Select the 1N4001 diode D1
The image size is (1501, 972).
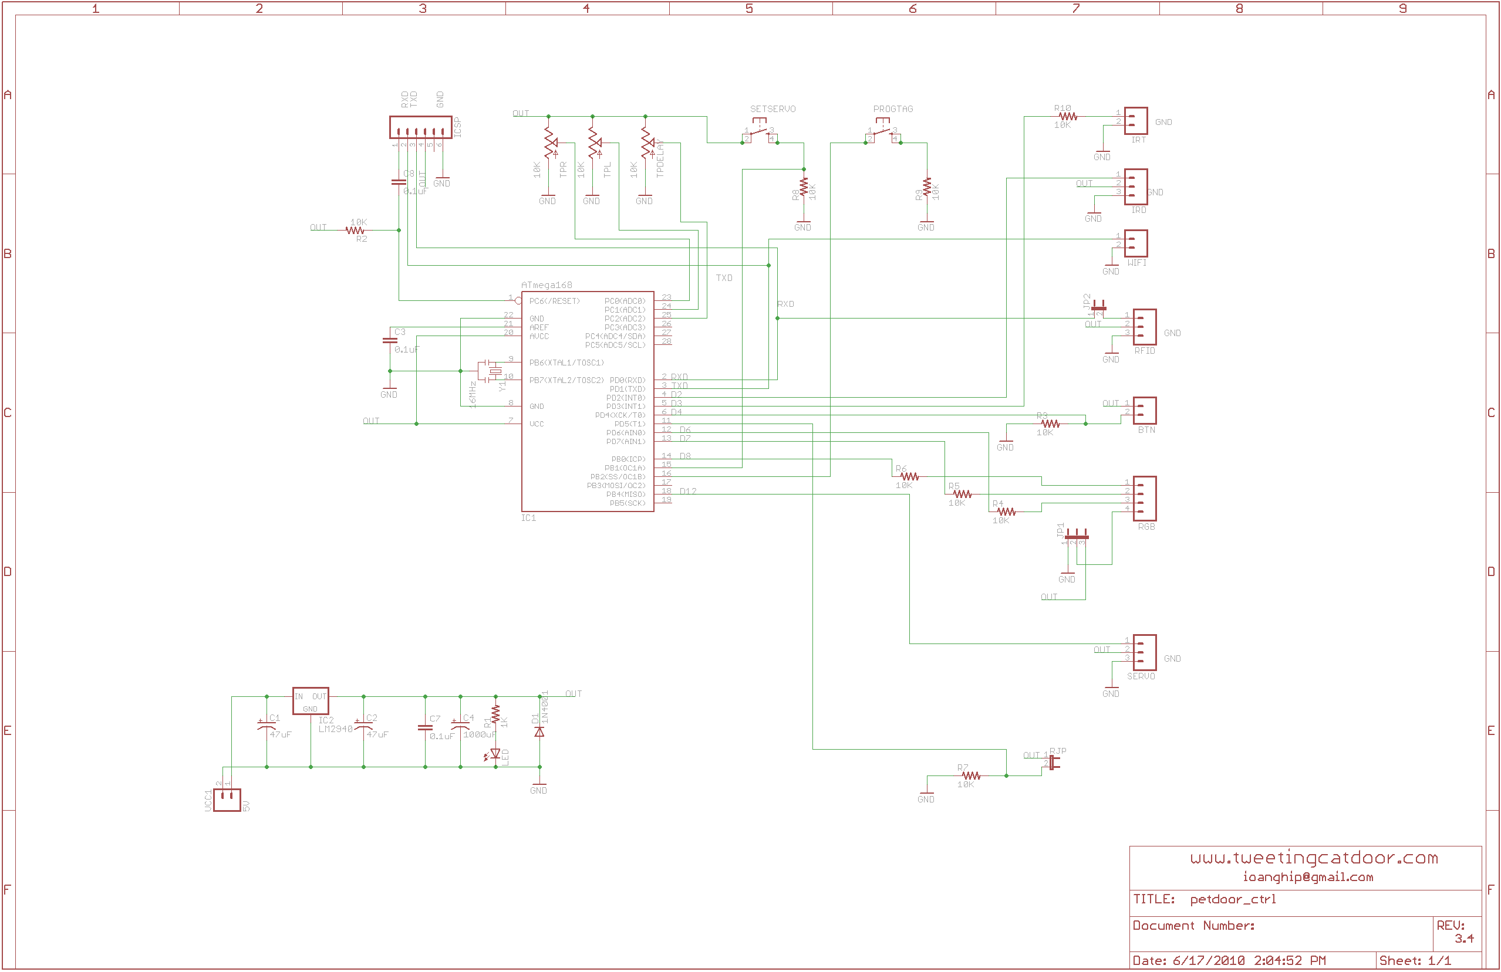pyautogui.click(x=539, y=732)
